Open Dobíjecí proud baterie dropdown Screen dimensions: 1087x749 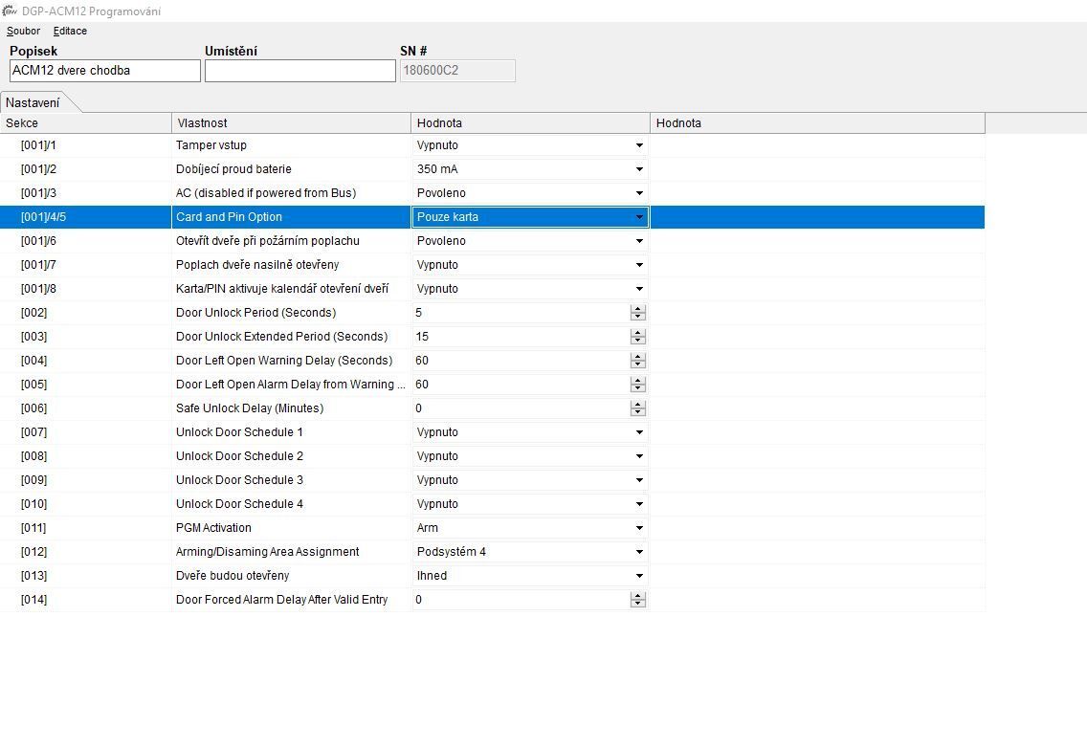click(639, 169)
